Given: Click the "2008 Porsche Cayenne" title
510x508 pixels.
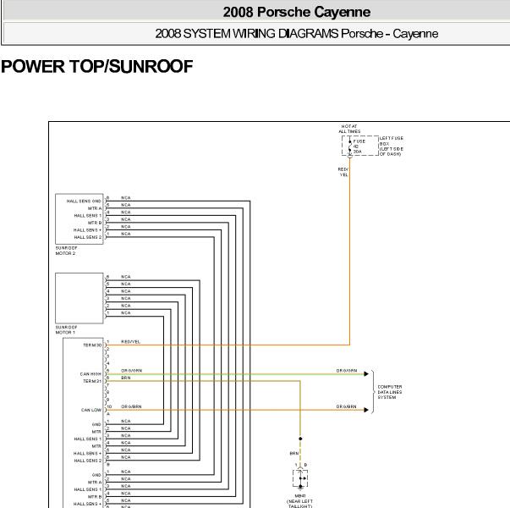Looking at the screenshot, I should [297, 12].
